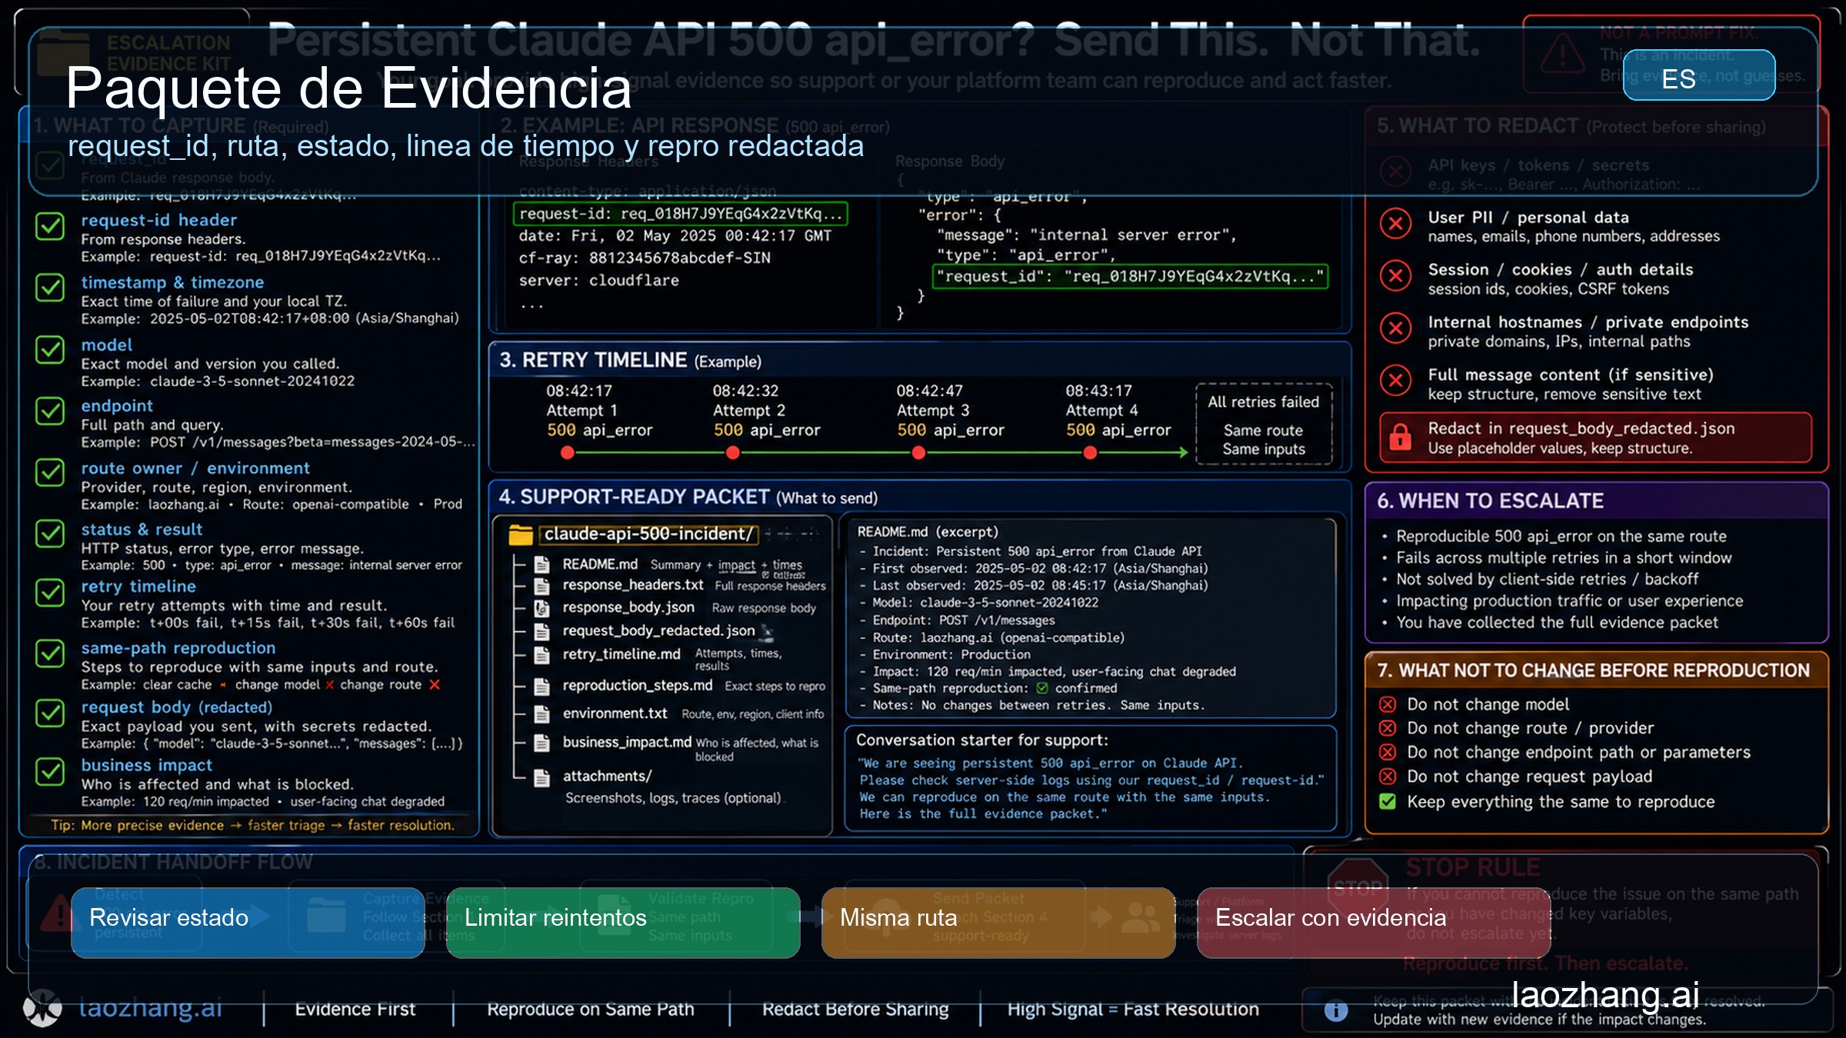Click the Tip: More precise evidence line
This screenshot has height=1038, width=1846.
[253, 825]
